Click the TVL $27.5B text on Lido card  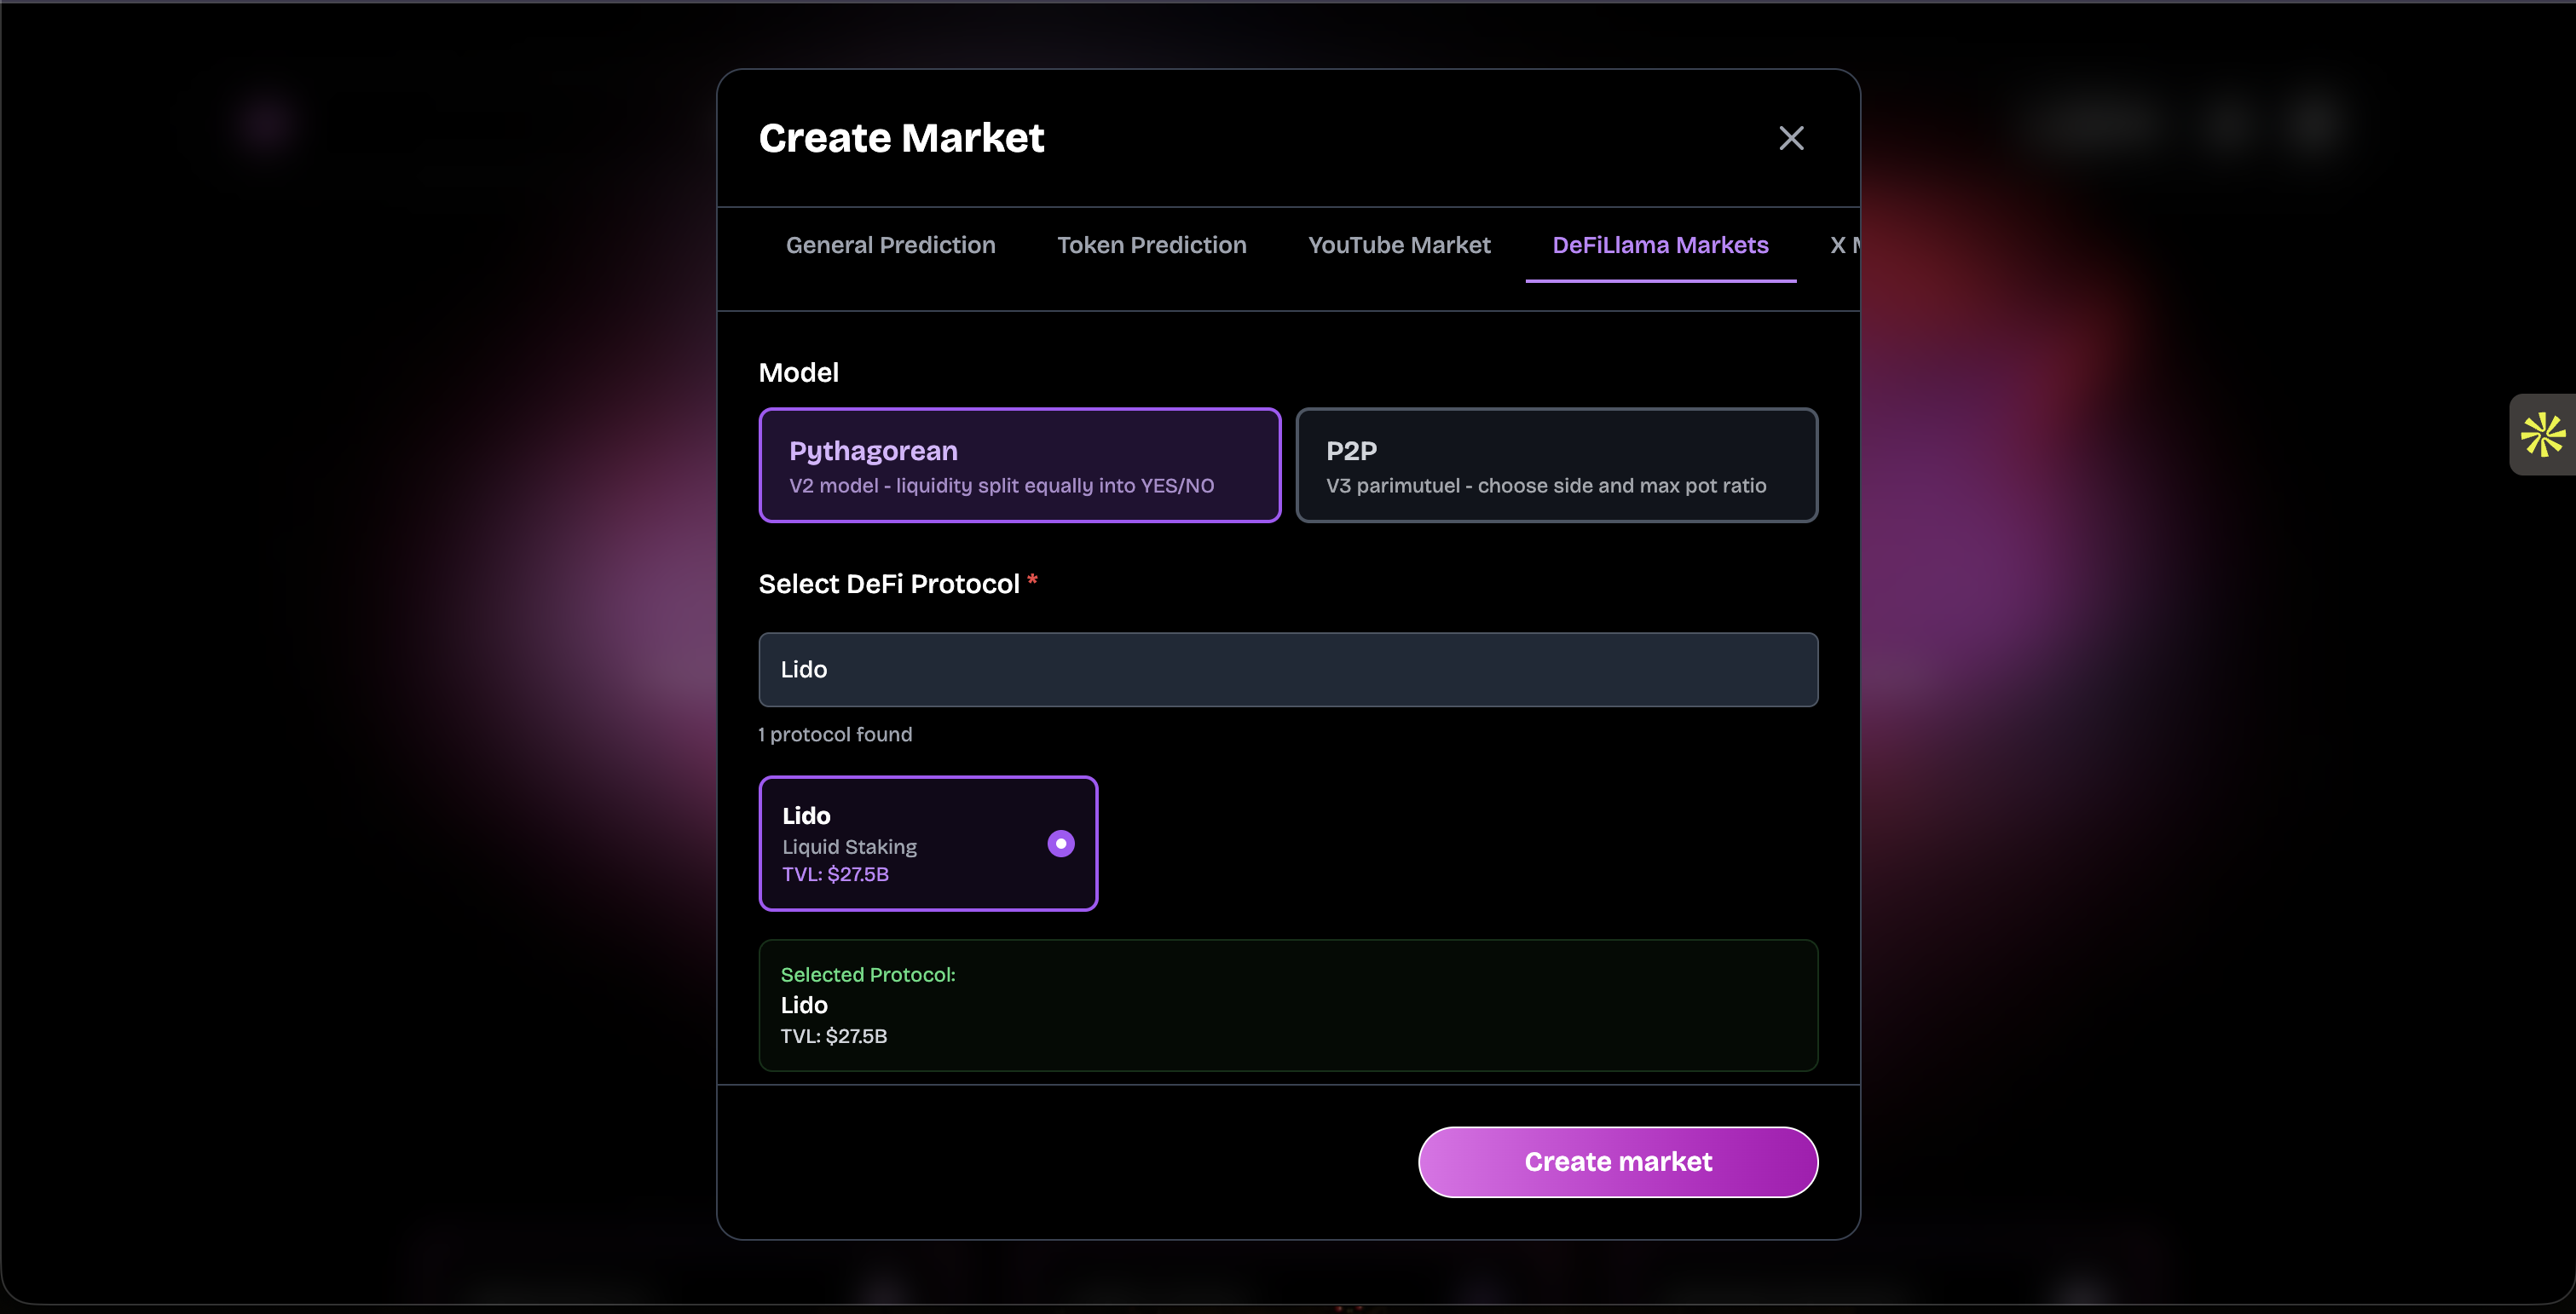pyautogui.click(x=834, y=874)
